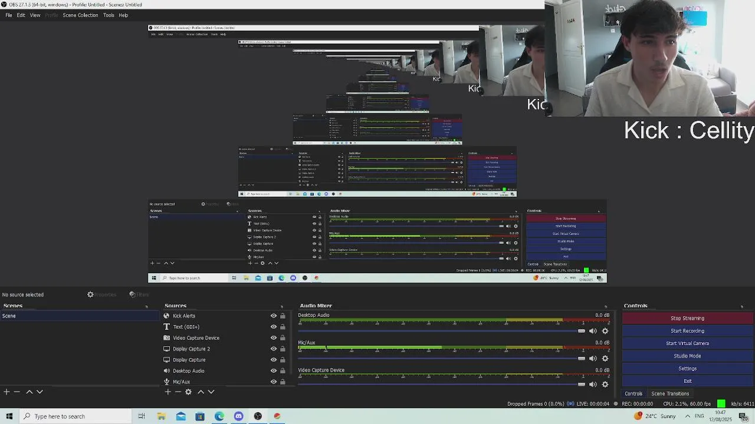
Task: Hide the Text (GDI+) source
Action: [274, 327]
